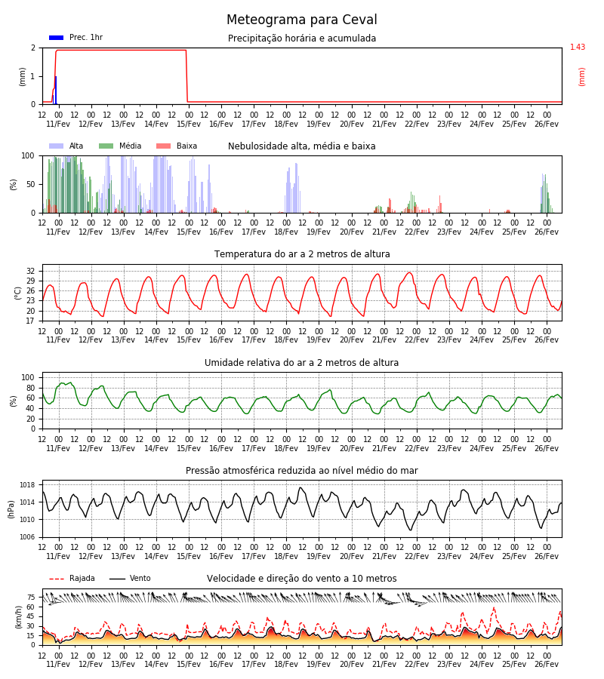This screenshot has height=679, width=604.
Task: Click the 1018 tick on the pressure axis
Action: (28, 485)
